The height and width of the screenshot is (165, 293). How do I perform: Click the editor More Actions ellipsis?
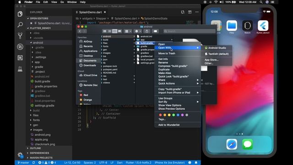197,12
